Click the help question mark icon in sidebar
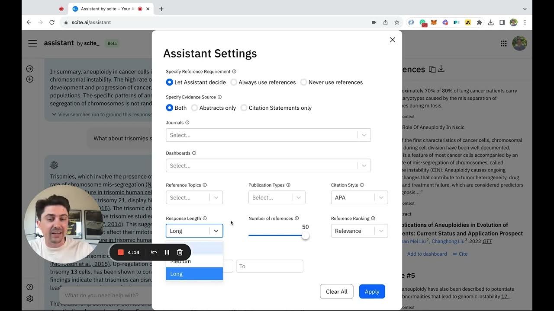This screenshot has height=311, width=554. 29,287
